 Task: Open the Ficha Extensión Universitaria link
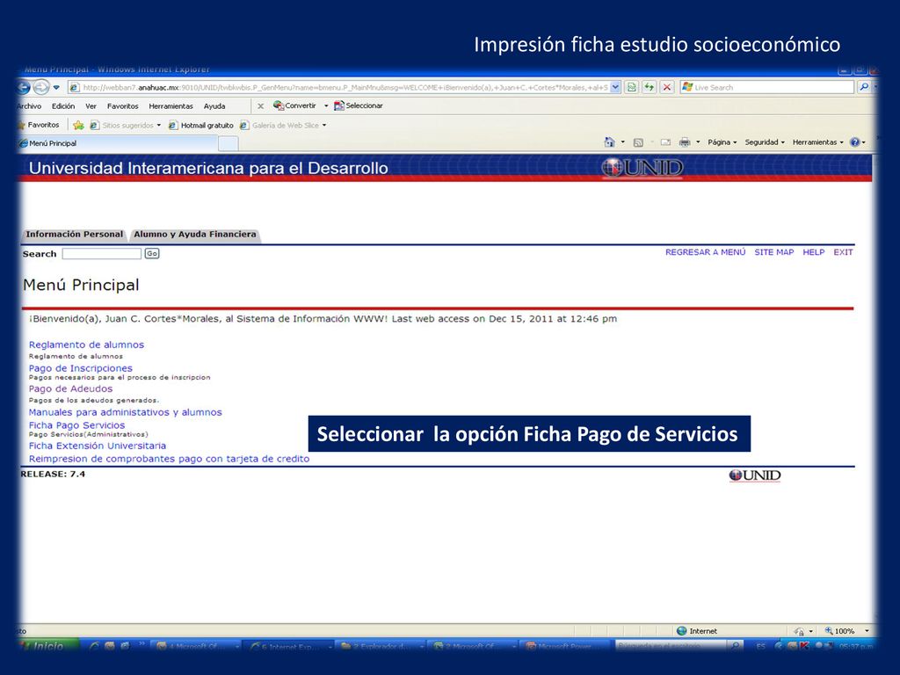point(97,446)
